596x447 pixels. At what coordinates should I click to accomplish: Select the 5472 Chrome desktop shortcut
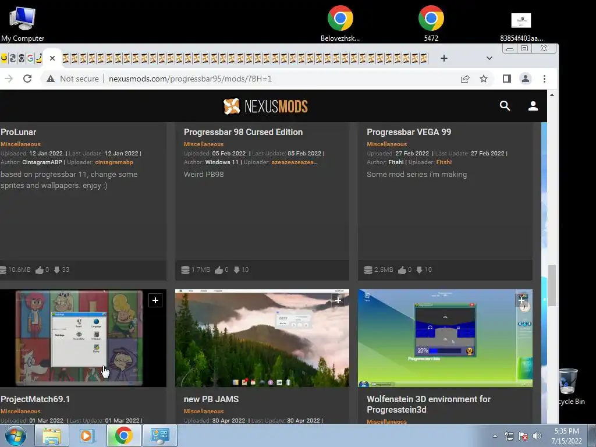(x=431, y=23)
